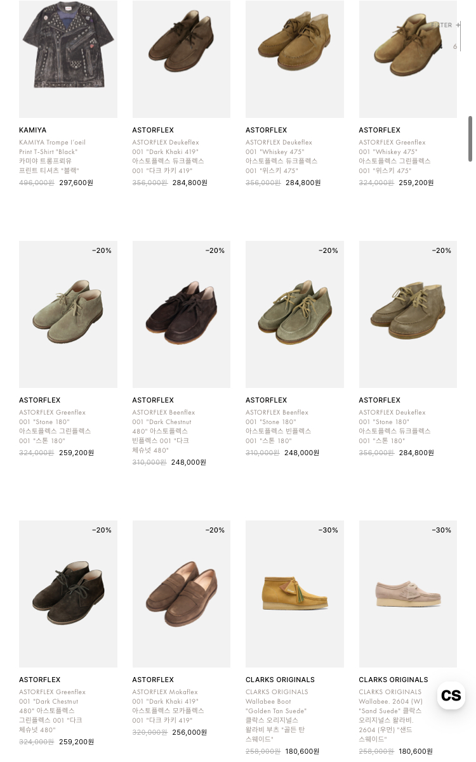Open Greenflex Stone 180 boot image
Image resolution: width=476 pixels, height=762 pixels.
pyautogui.click(x=68, y=314)
